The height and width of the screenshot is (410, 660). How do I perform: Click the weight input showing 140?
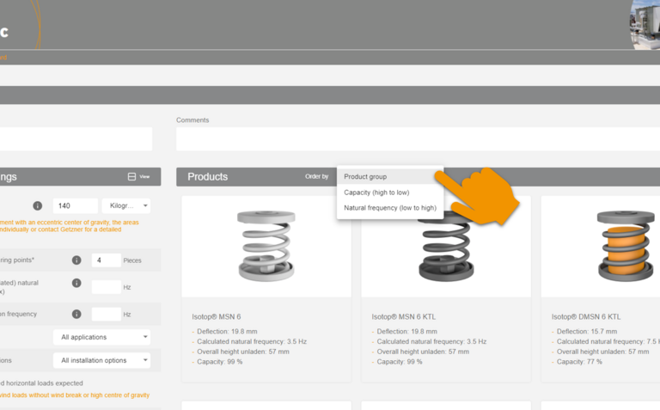(74, 206)
